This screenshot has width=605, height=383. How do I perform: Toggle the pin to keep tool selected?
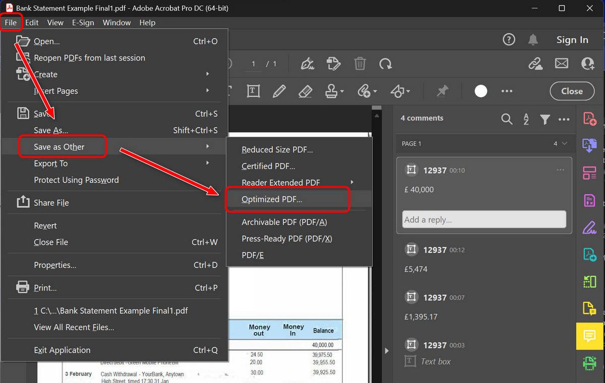pyautogui.click(x=442, y=91)
